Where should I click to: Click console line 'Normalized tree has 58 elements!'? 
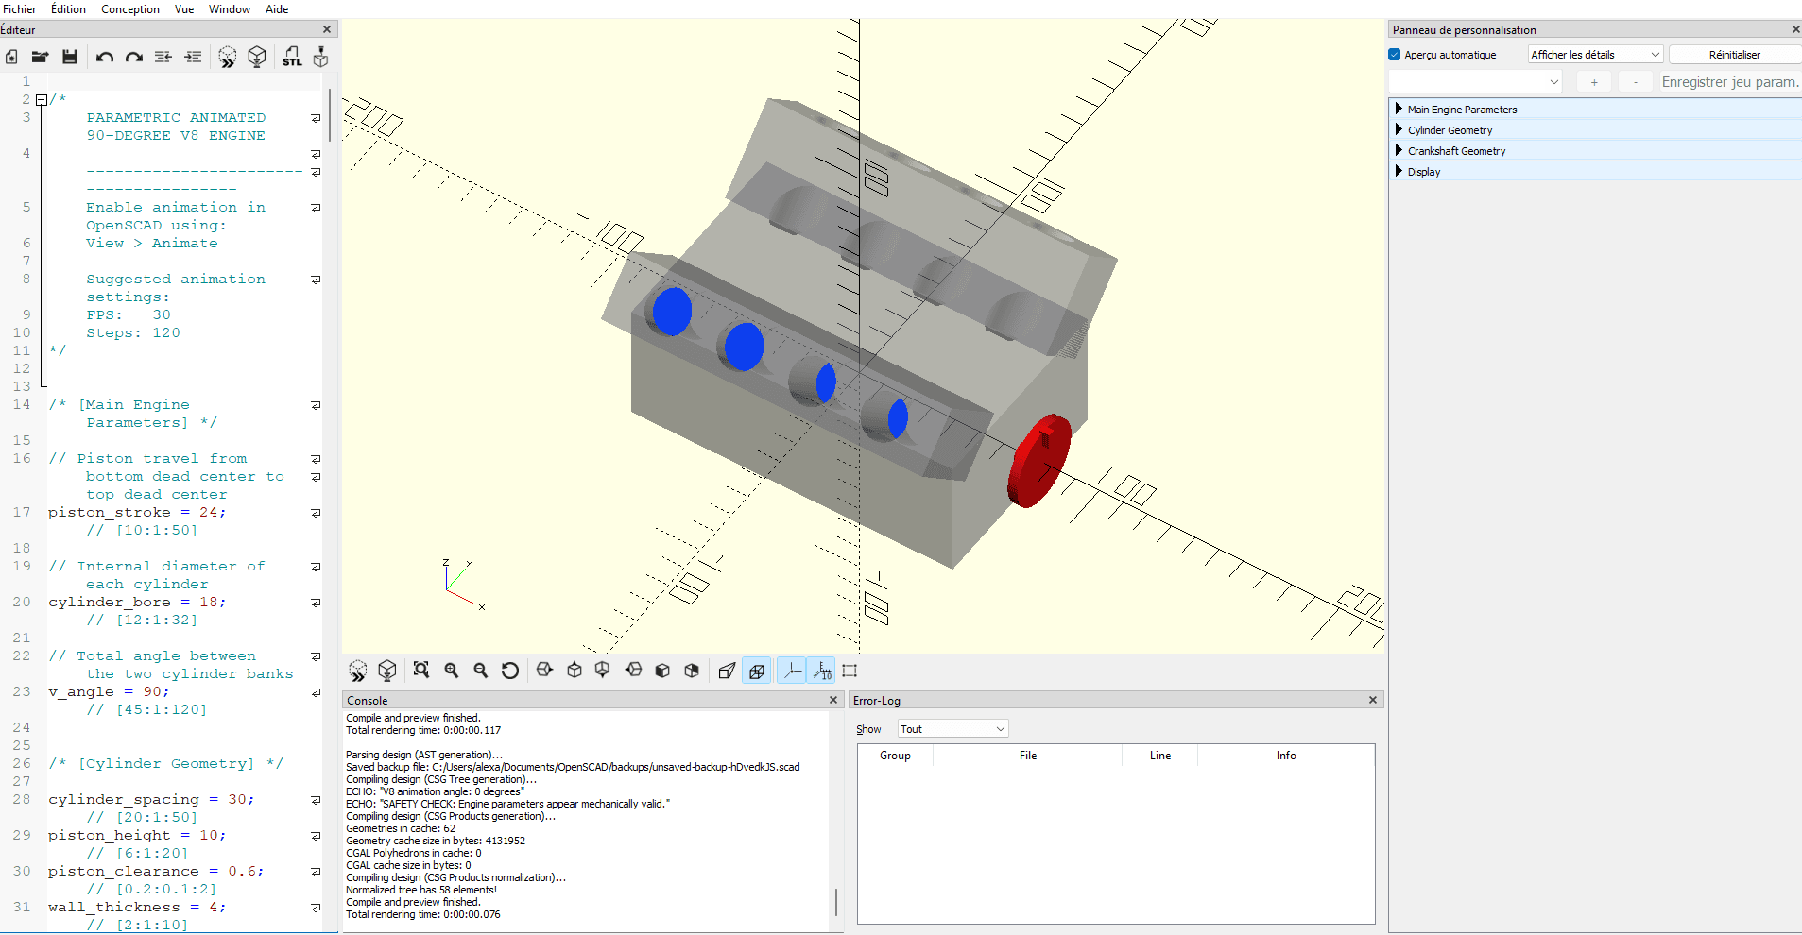tap(421, 890)
